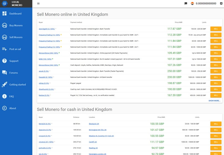The width and height of the screenshot is (224, 155).
Task: Open sidney buyer profile link
Action: [x=44, y=83]
